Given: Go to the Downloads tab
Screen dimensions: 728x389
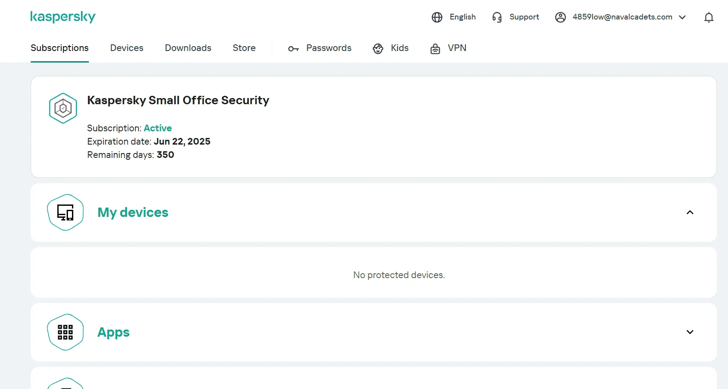Looking at the screenshot, I should (x=188, y=48).
